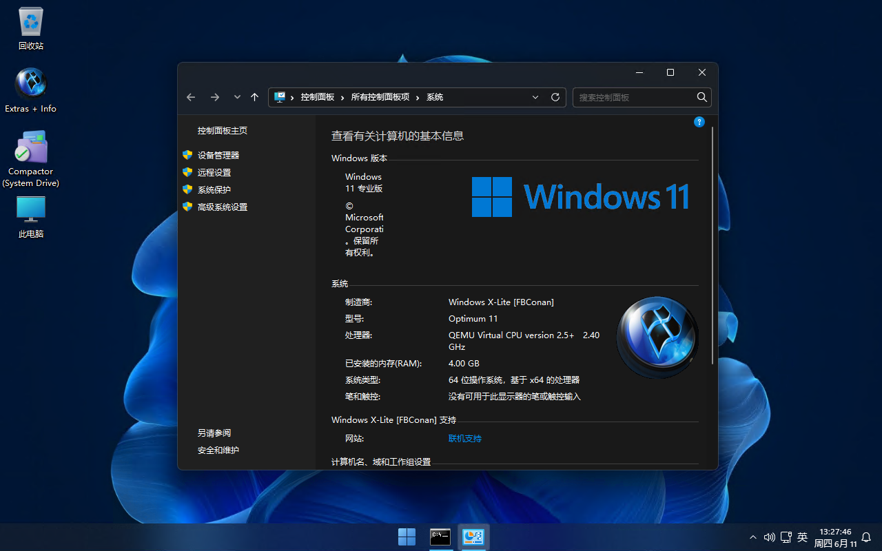
Task: Click the vertical scrollbar of System window
Action: [x=712, y=246]
